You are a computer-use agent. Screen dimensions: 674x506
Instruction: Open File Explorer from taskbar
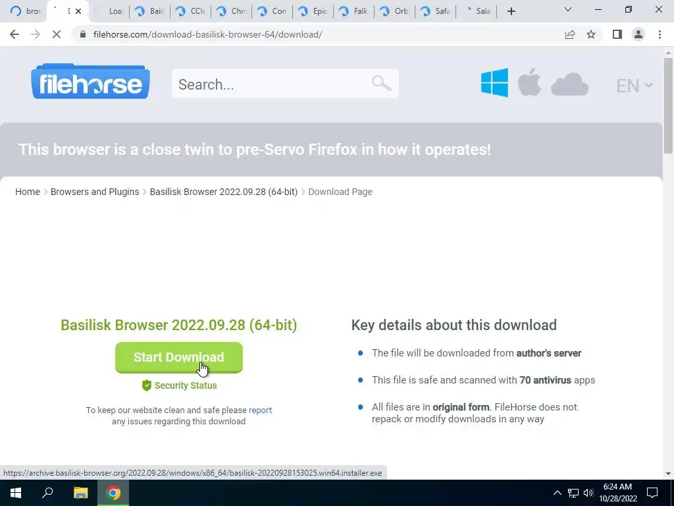pyautogui.click(x=80, y=493)
